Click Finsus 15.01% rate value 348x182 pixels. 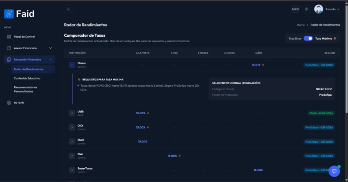[256, 65]
